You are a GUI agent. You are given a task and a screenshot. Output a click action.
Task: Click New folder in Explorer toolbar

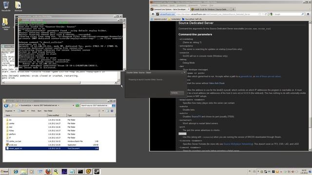[x=48, y=111]
